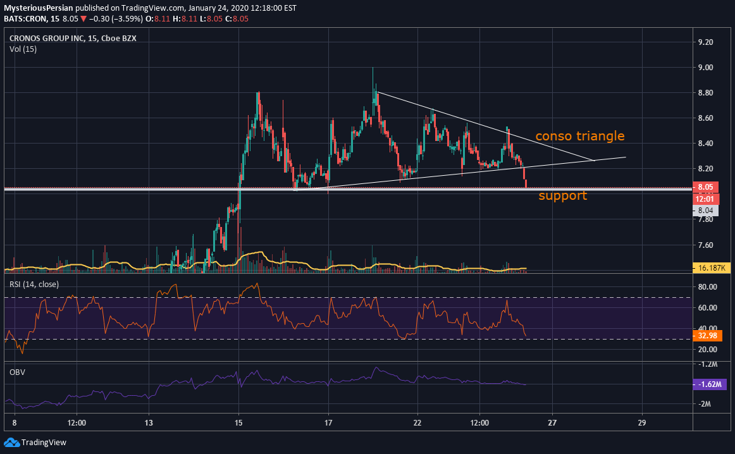Click the 60.00 RSI axis label
Image resolution: width=735 pixels, height=454 pixels.
[707, 308]
